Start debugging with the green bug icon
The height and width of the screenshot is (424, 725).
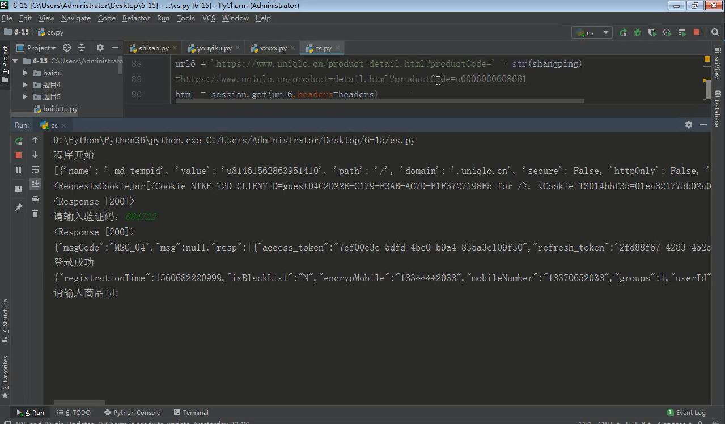638,33
